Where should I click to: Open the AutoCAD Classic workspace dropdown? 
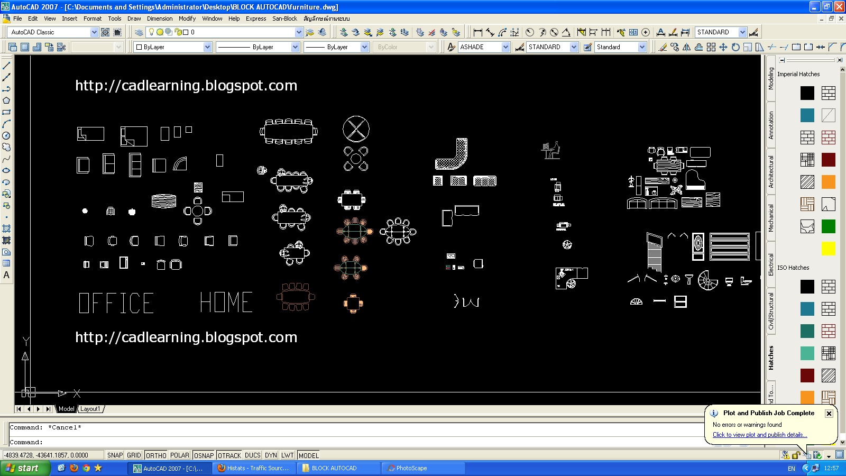coord(94,32)
